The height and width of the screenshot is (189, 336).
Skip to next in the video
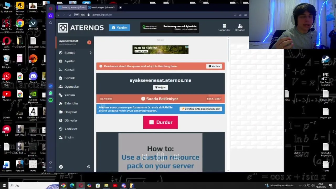pos(177,157)
